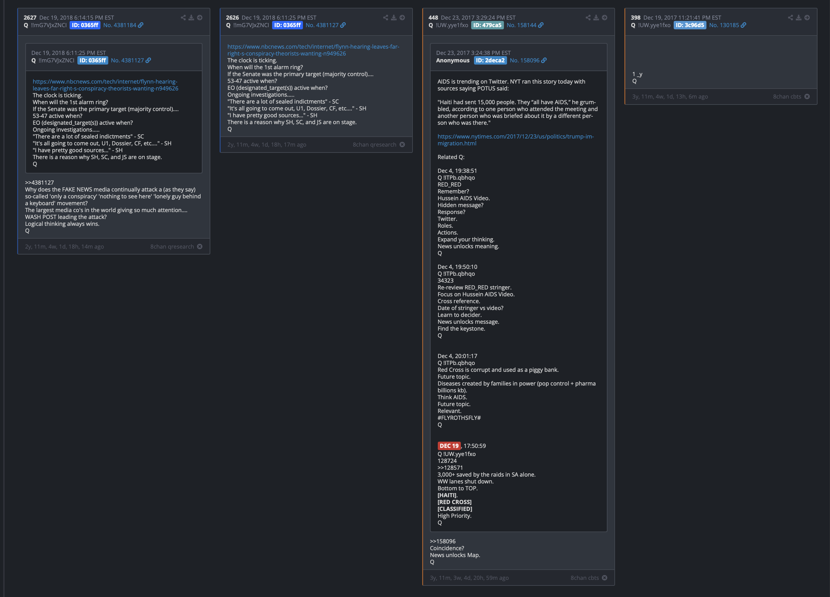This screenshot has height=597, width=830.
Task: Share post 2626
Action: (385, 17)
